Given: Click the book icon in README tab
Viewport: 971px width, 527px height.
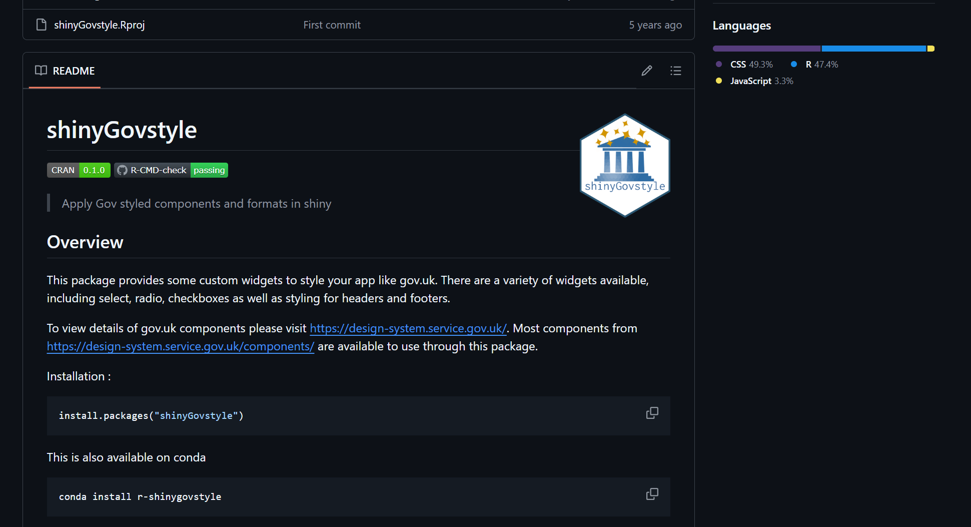Looking at the screenshot, I should [41, 71].
